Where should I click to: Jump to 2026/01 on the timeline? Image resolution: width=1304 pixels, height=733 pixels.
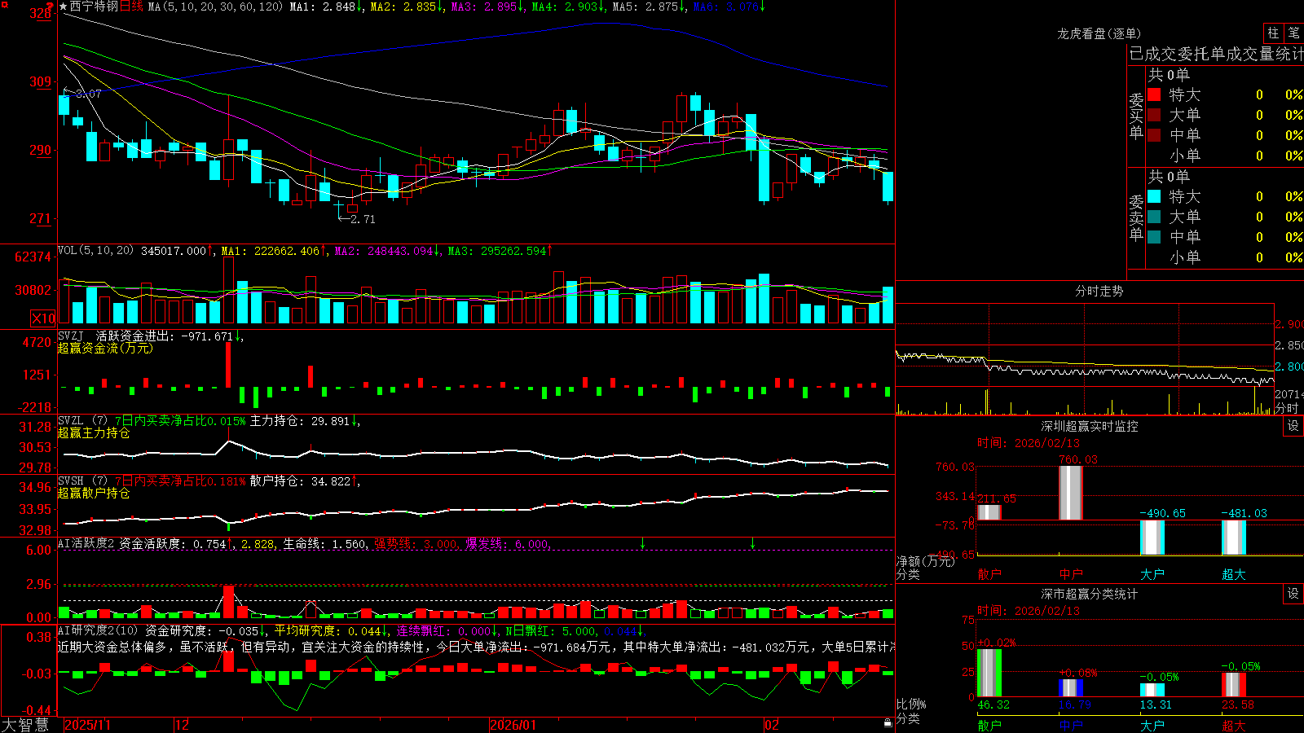(513, 725)
